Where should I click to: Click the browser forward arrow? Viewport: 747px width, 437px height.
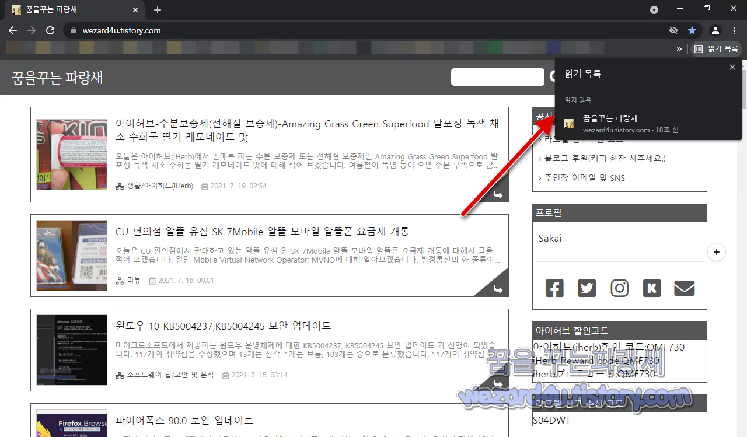32,30
